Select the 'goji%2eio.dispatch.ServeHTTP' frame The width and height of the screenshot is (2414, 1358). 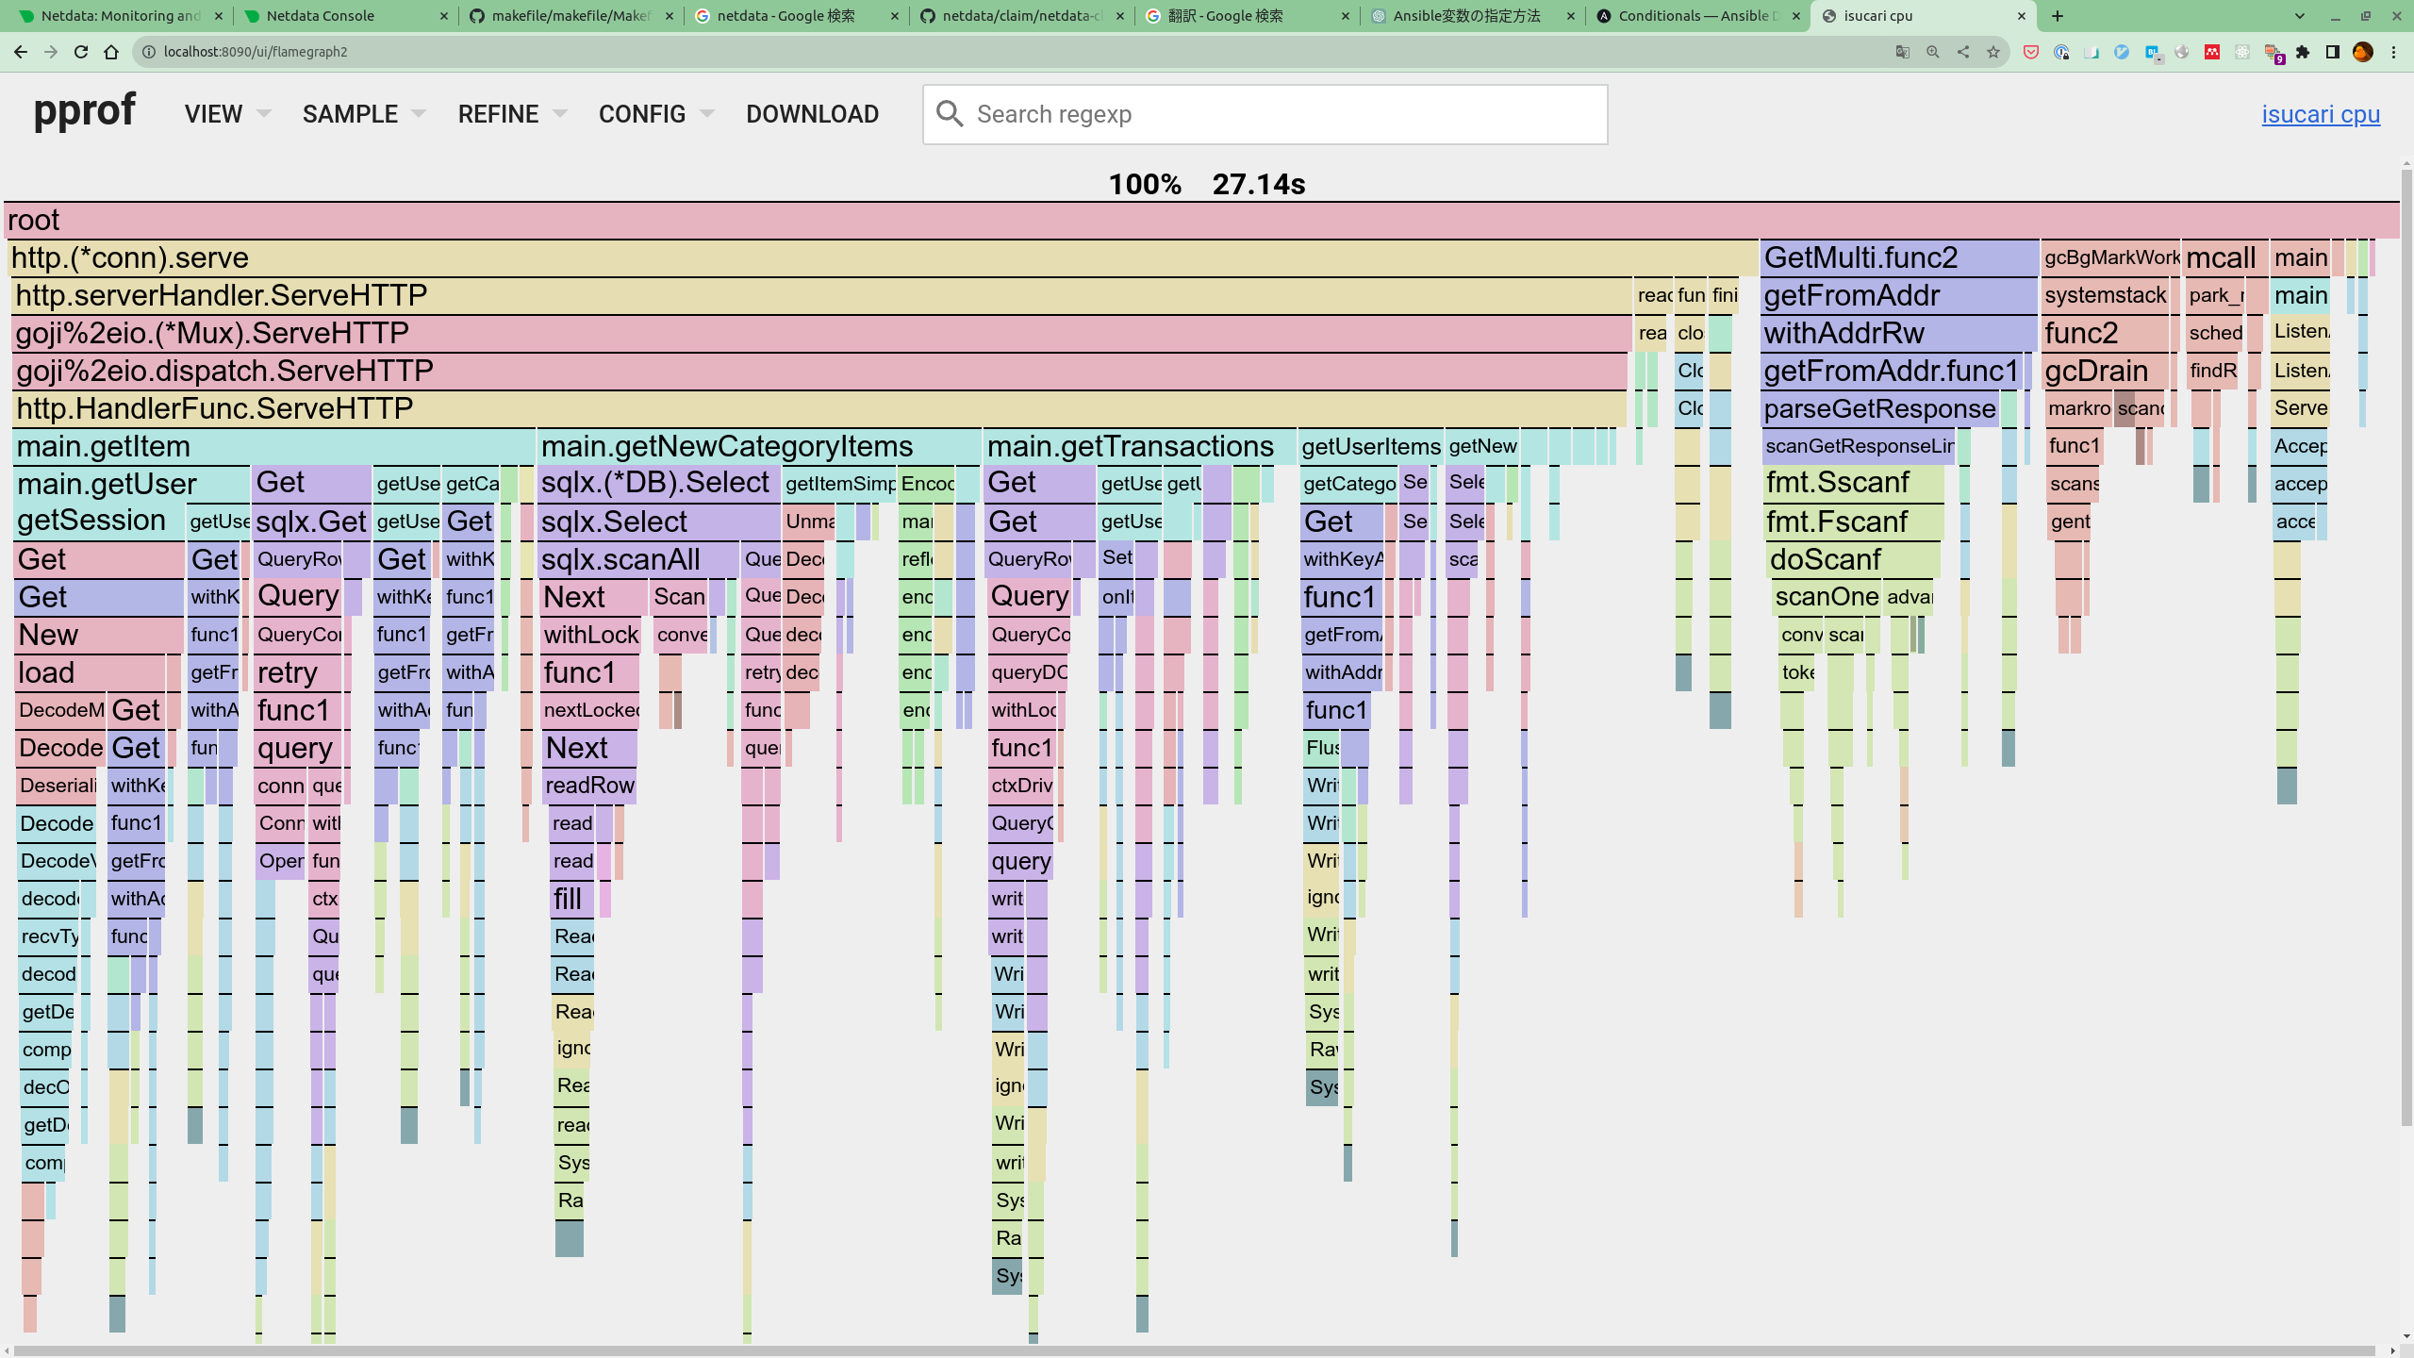[819, 371]
